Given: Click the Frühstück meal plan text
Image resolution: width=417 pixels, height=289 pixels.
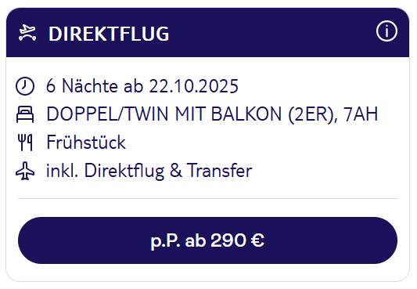Looking at the screenshot, I should tap(86, 142).
